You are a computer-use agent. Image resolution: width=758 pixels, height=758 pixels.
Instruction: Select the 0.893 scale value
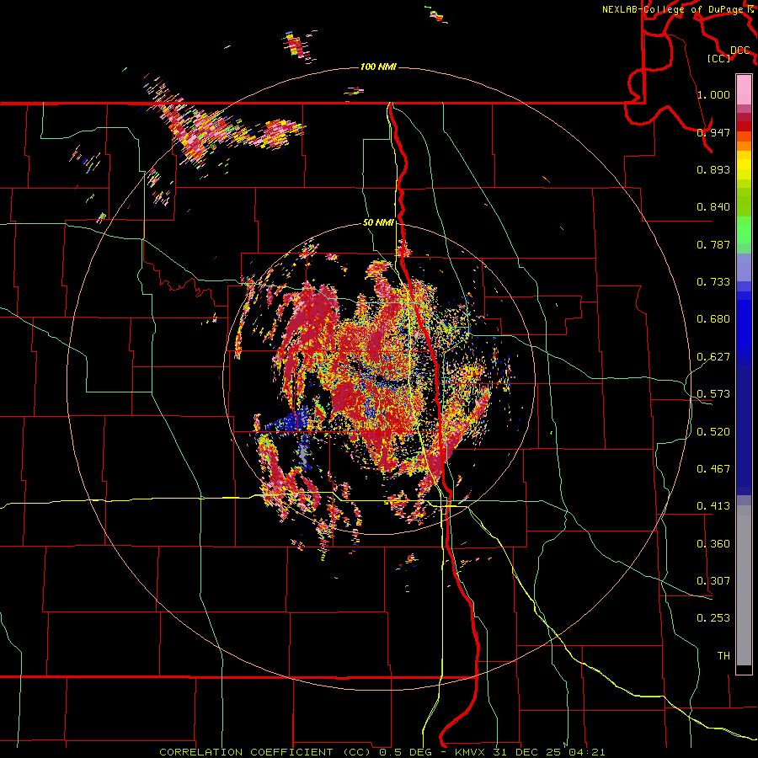pyautogui.click(x=713, y=169)
